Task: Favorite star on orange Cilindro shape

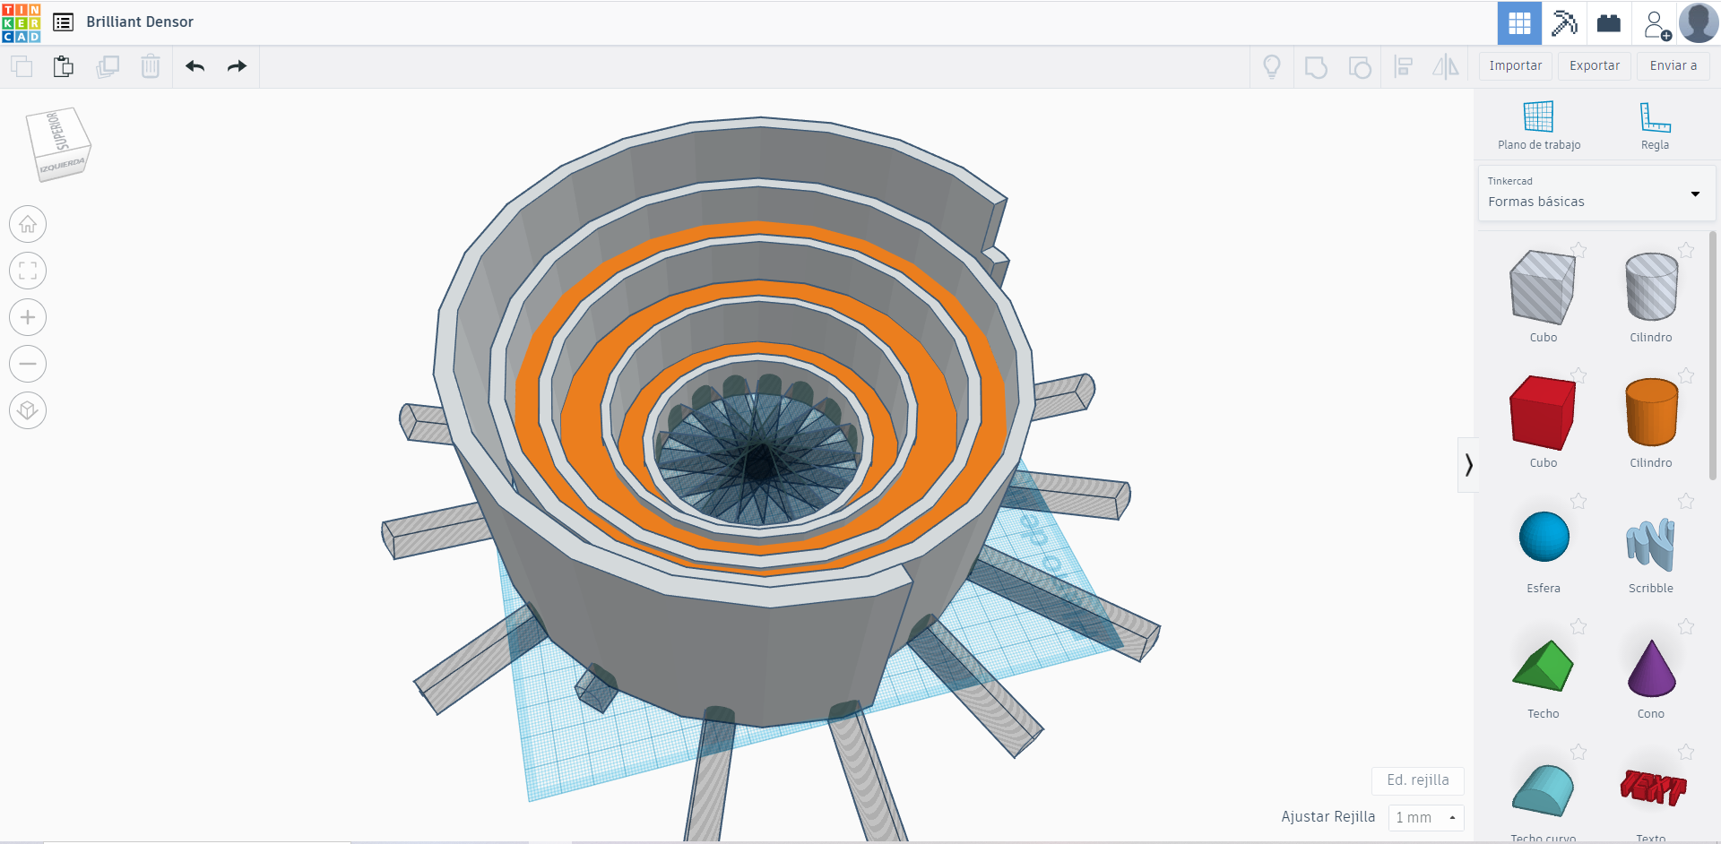Action: (1686, 375)
